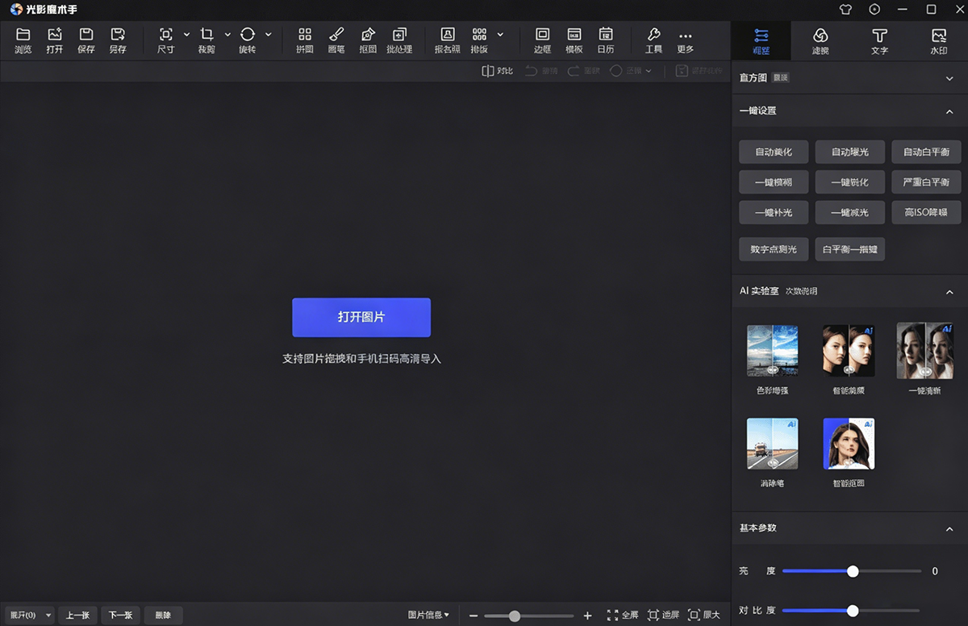Expand the 裁剪 dropdown arrow
968x626 pixels.
click(227, 35)
